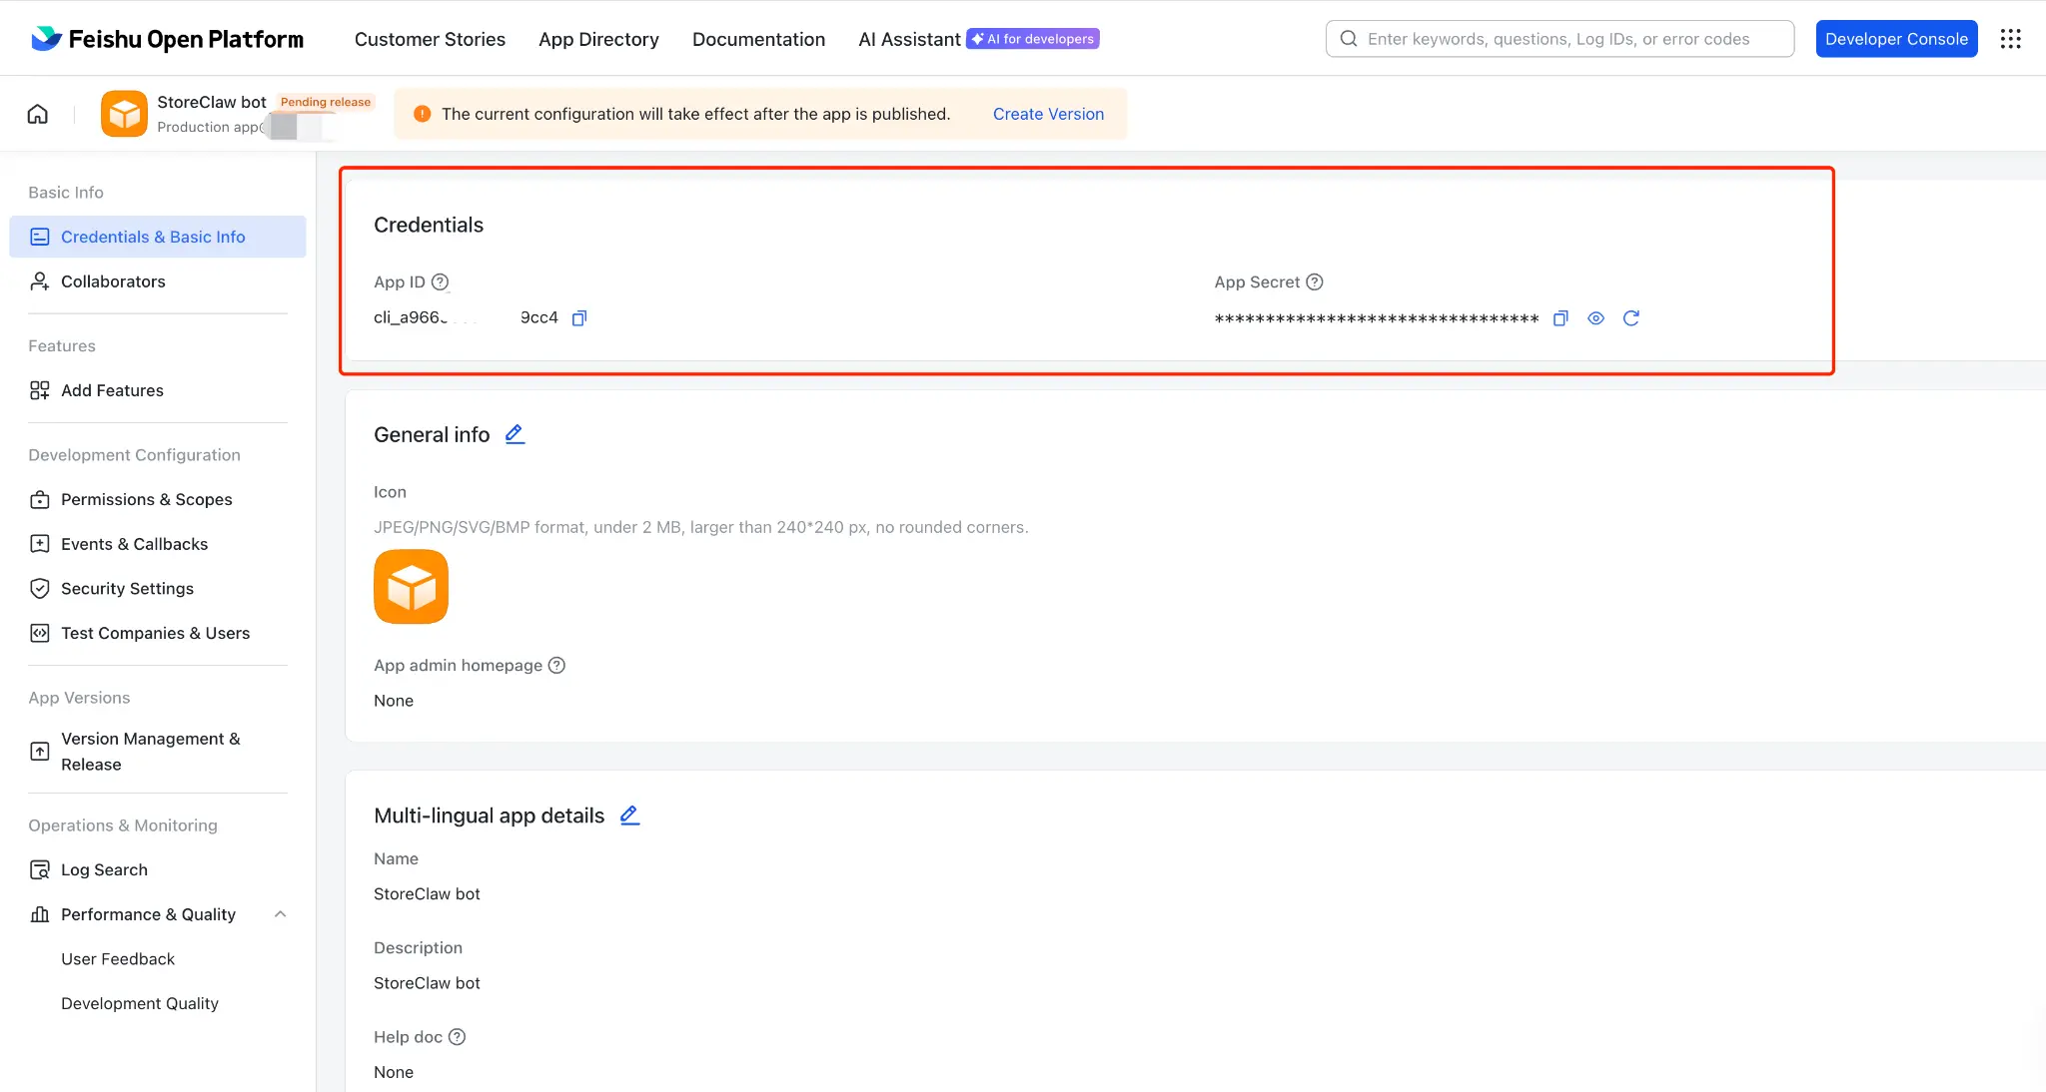This screenshot has width=2046, height=1092.
Task: Click the StoreClaw bot title in header
Action: tap(212, 102)
